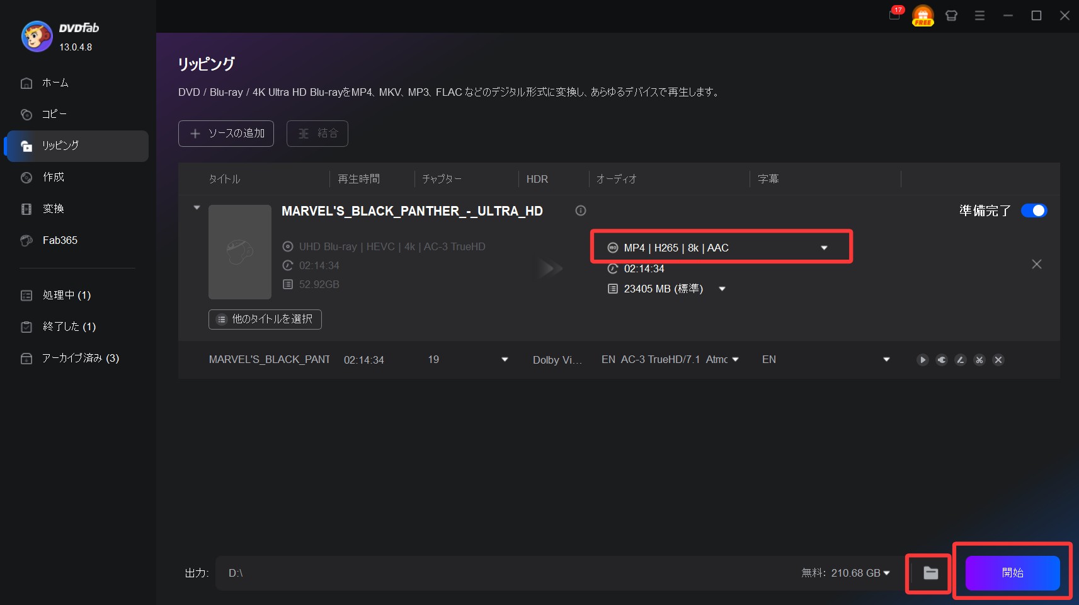The height and width of the screenshot is (605, 1079).
Task: Browse output folder with folder icon
Action: 930,573
